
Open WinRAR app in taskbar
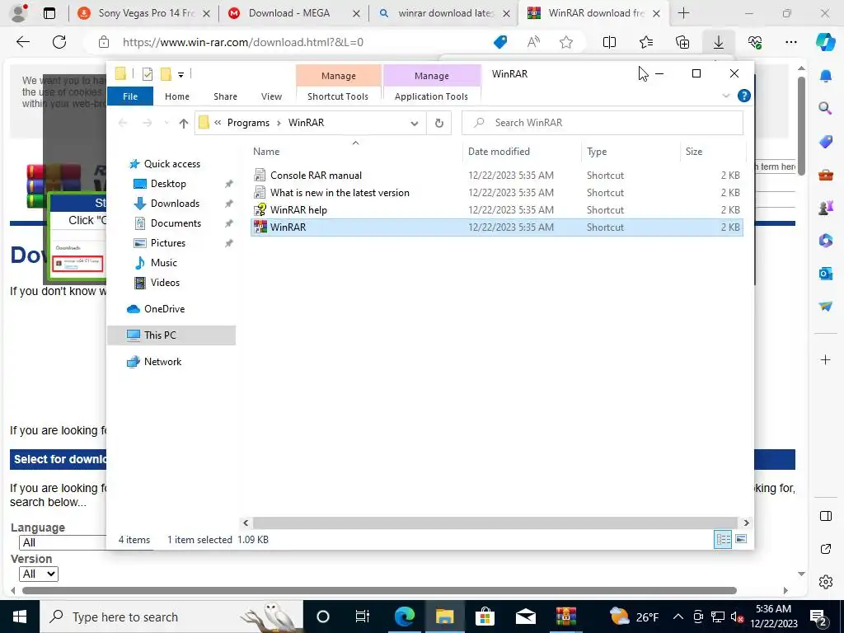click(565, 617)
